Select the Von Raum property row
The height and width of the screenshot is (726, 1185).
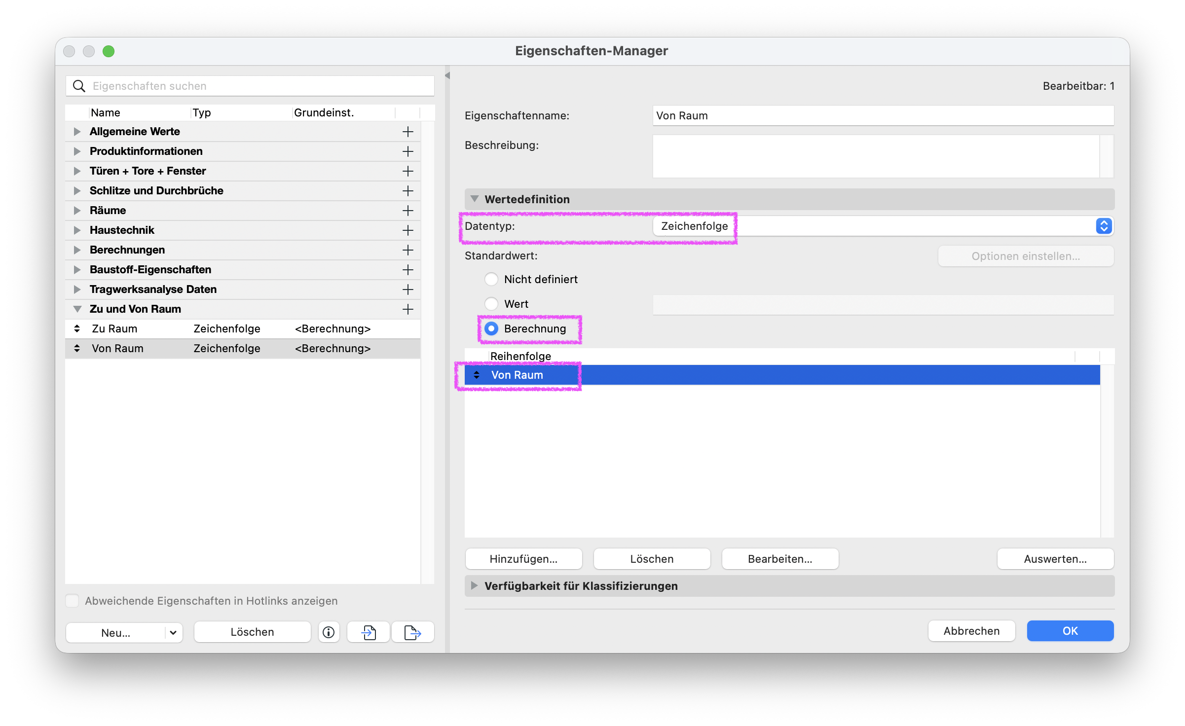tap(243, 348)
